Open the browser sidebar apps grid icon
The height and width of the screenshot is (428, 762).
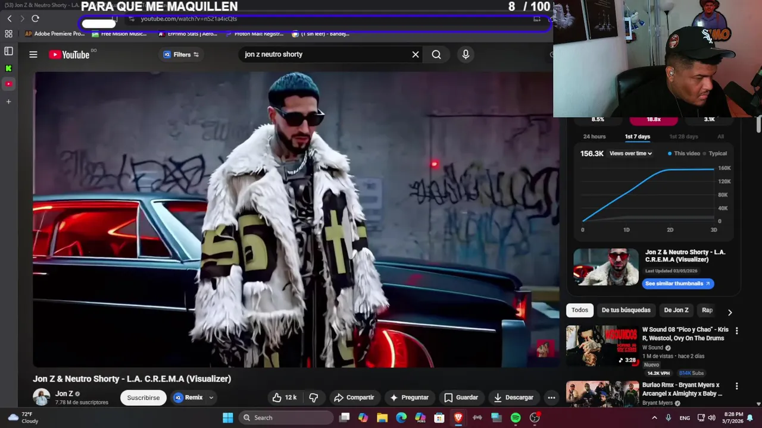coord(8,34)
